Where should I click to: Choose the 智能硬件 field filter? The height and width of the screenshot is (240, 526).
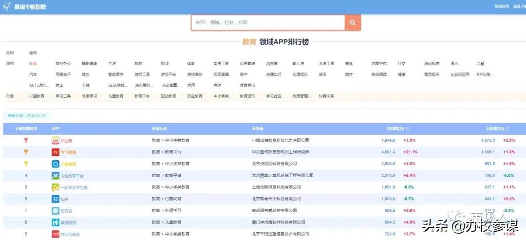[x=116, y=74]
